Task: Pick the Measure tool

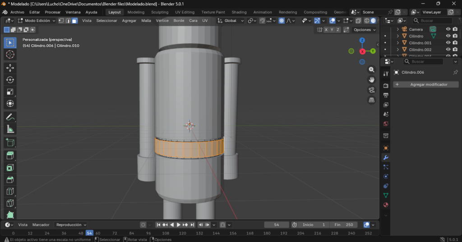Action: (x=10, y=129)
